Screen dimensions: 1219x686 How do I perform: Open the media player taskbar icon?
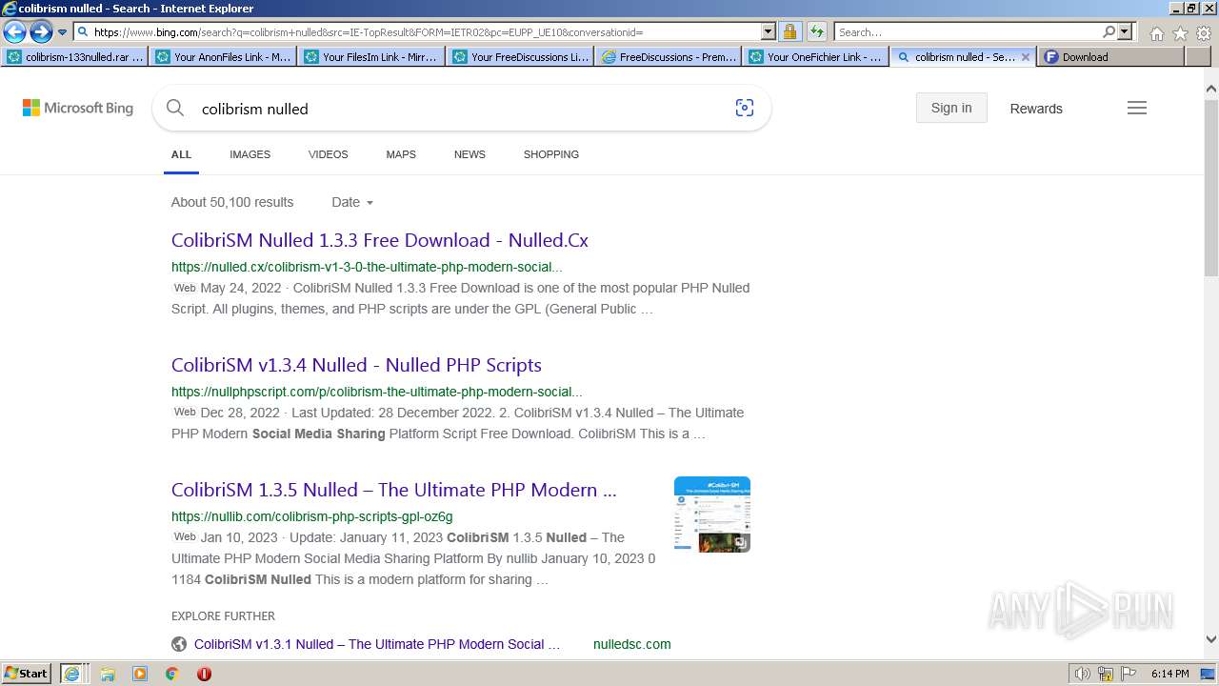(x=140, y=674)
